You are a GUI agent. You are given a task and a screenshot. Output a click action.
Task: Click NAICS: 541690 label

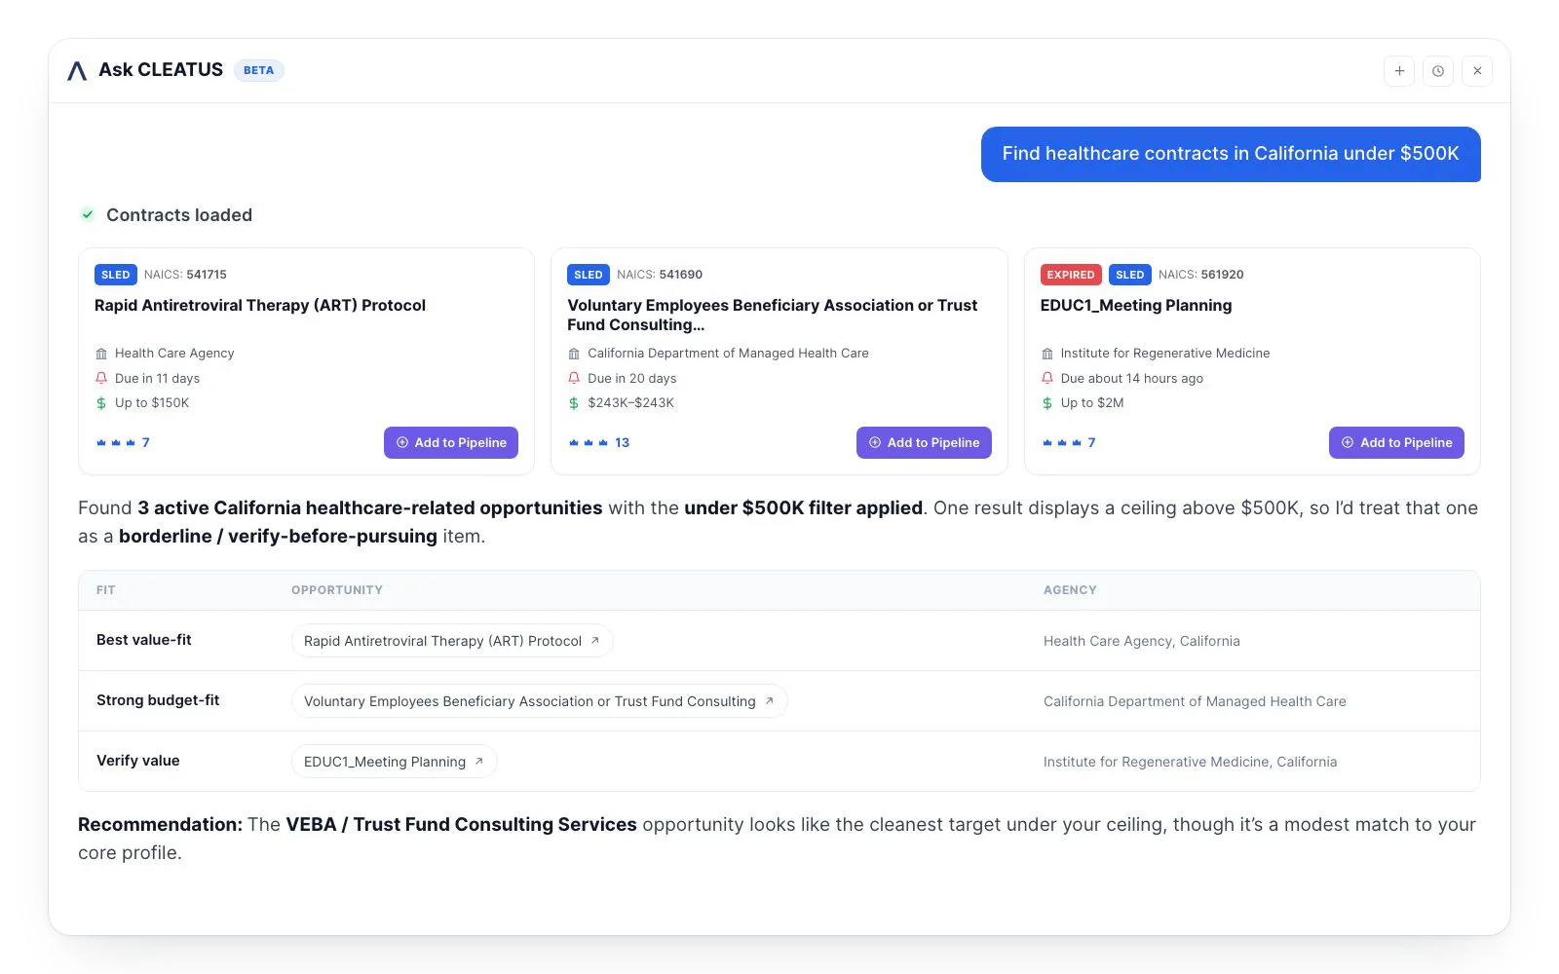click(x=660, y=275)
